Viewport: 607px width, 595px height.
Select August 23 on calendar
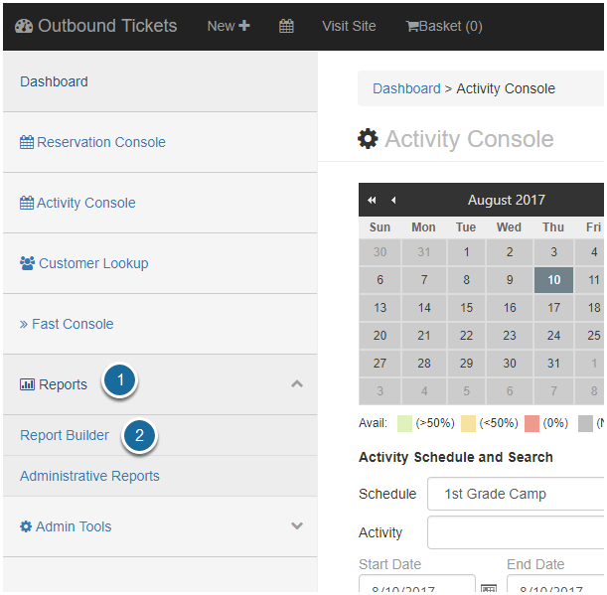(510, 335)
